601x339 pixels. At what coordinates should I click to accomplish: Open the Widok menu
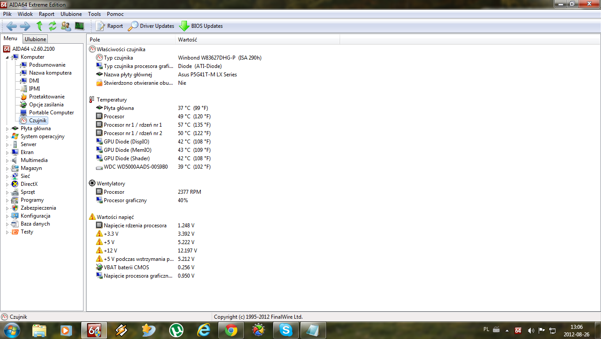pyautogui.click(x=25, y=14)
